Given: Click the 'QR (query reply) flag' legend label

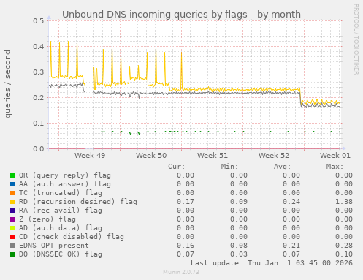Looking at the screenshot, I should tap(65, 175).
